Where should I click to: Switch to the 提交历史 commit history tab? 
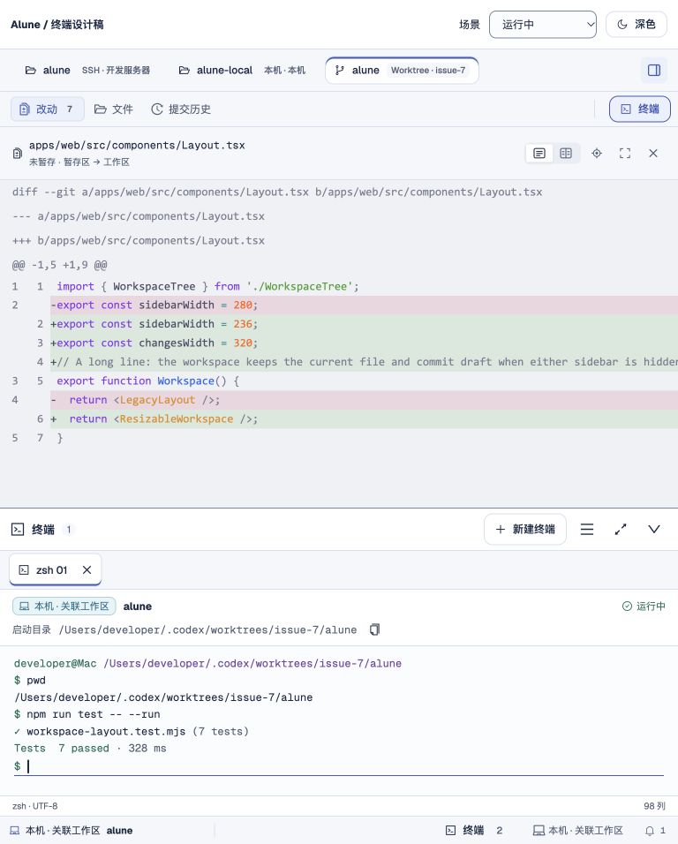click(x=181, y=109)
